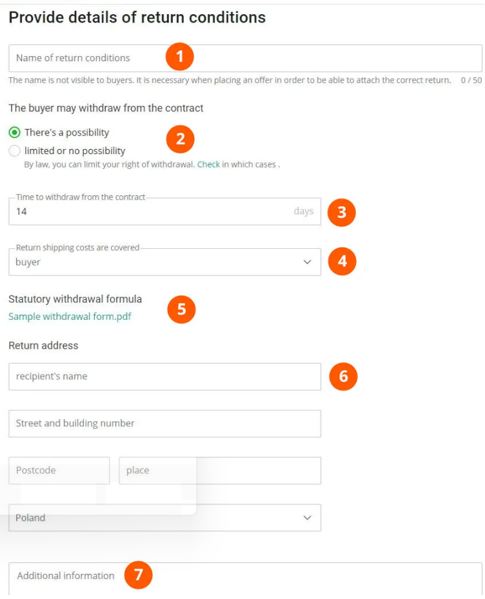Click chevron arrow beside buyer option
Image resolution: width=485 pixels, height=599 pixels.
tap(307, 262)
